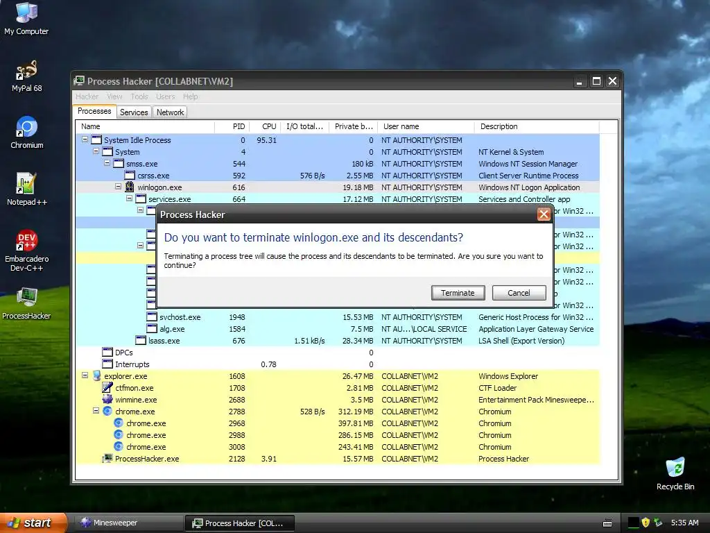Sort by the CPU column header
Image resolution: width=710 pixels, height=533 pixels.
[x=265, y=126]
